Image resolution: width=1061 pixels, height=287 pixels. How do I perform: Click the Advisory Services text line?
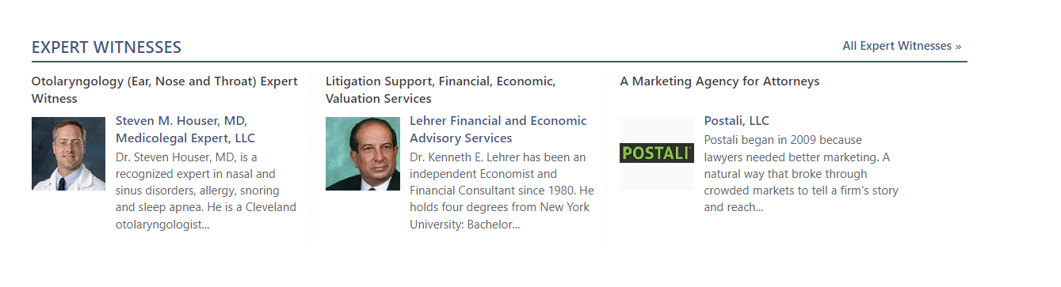coord(461,138)
